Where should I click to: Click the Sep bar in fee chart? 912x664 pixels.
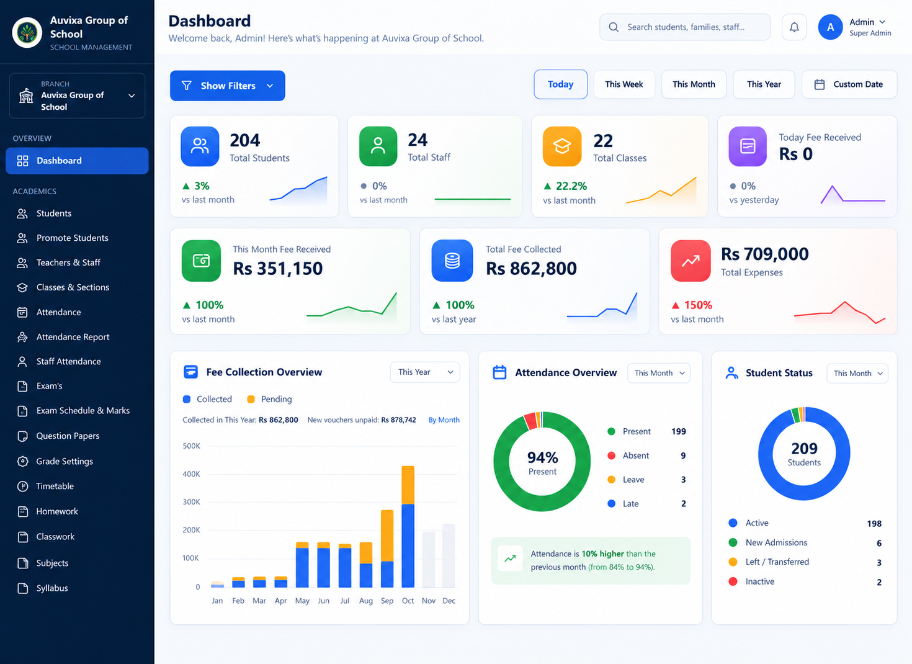(x=387, y=549)
